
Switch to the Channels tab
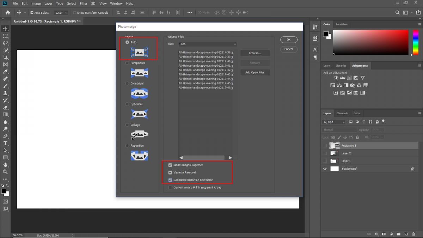342,113
